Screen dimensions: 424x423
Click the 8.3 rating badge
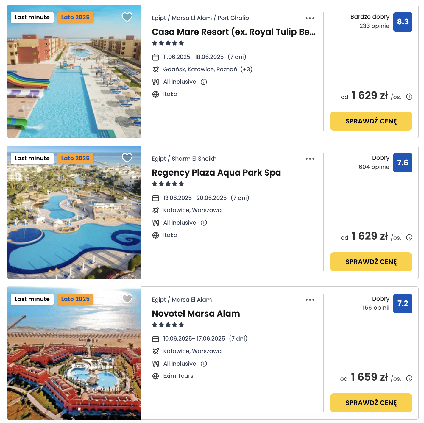(403, 22)
